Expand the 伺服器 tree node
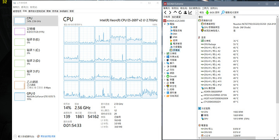Viewport: 279px width, 140px height. click(x=165, y=60)
